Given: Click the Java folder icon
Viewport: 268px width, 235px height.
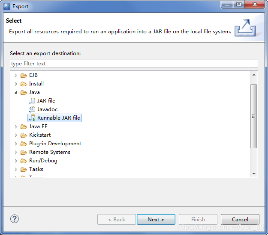Looking at the screenshot, I should [24, 92].
